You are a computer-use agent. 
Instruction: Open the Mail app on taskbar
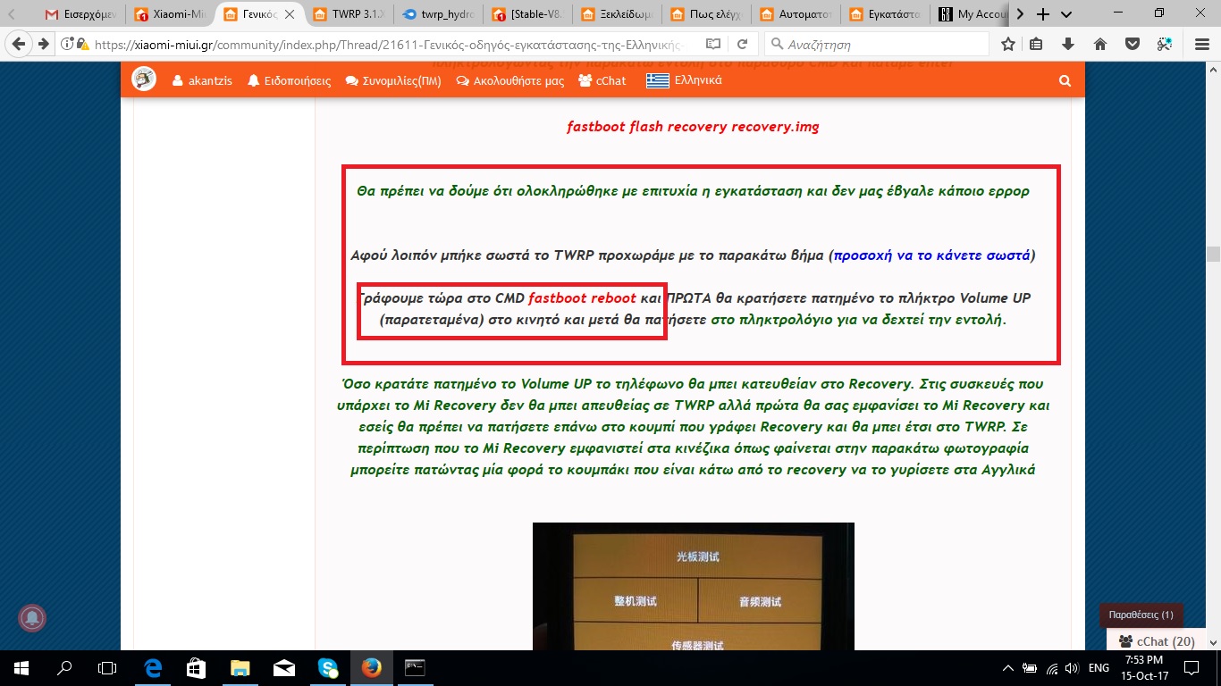coord(284,668)
